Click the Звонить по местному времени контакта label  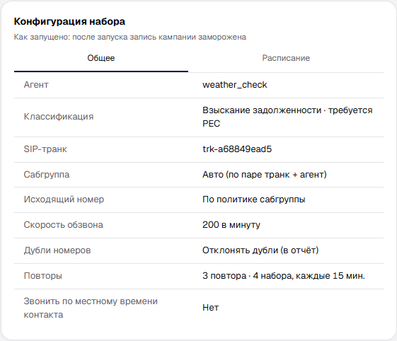(91, 308)
